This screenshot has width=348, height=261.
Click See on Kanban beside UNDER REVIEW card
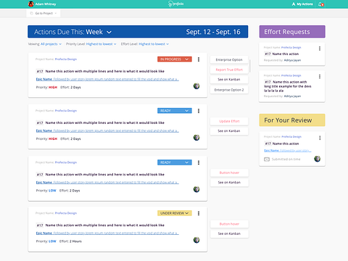(x=229, y=233)
